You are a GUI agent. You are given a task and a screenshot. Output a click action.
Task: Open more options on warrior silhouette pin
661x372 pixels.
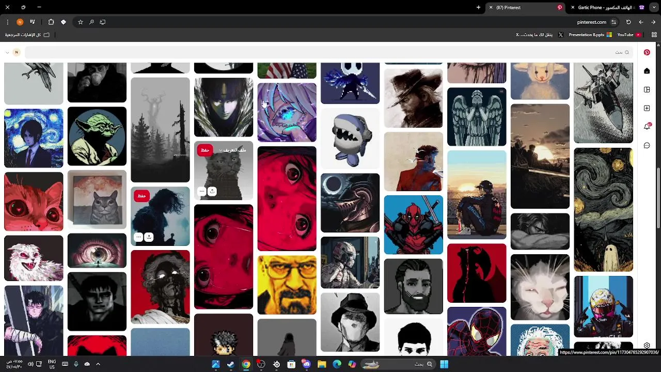[x=138, y=237]
